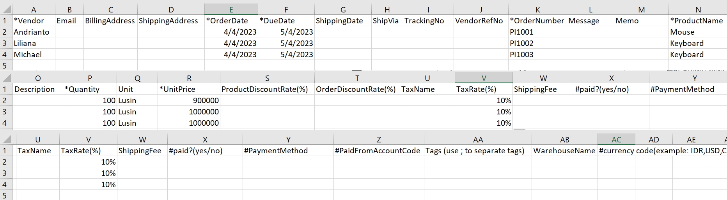Screen dimensions: 727x200
Task: Select the Mouse product name cell
Action: point(697,32)
